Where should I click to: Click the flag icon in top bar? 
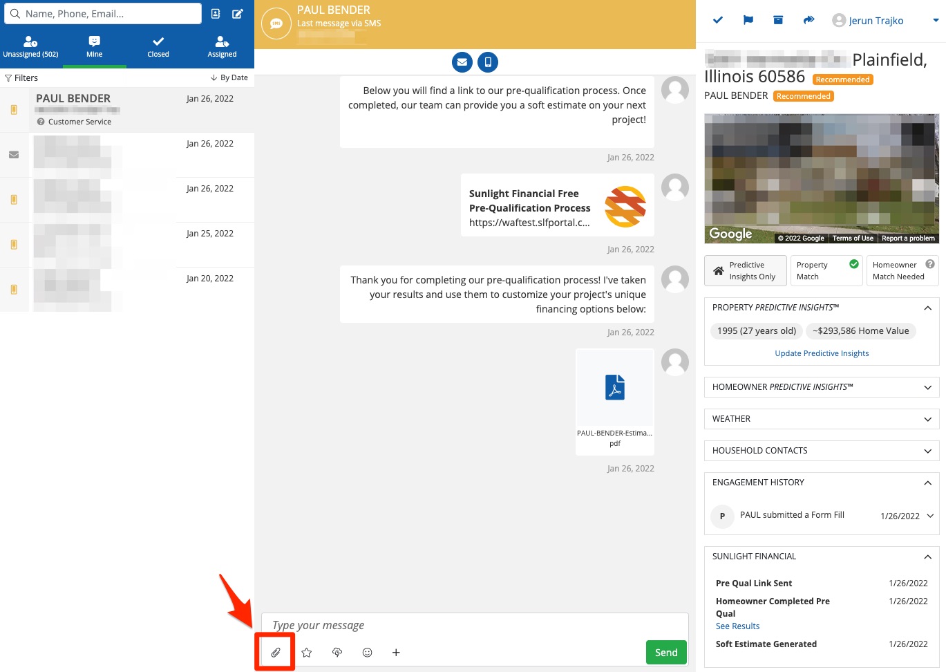[748, 20]
